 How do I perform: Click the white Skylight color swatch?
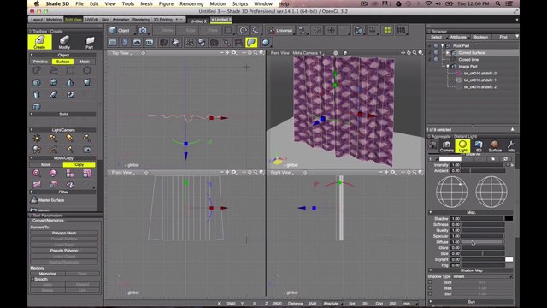tap(509, 259)
